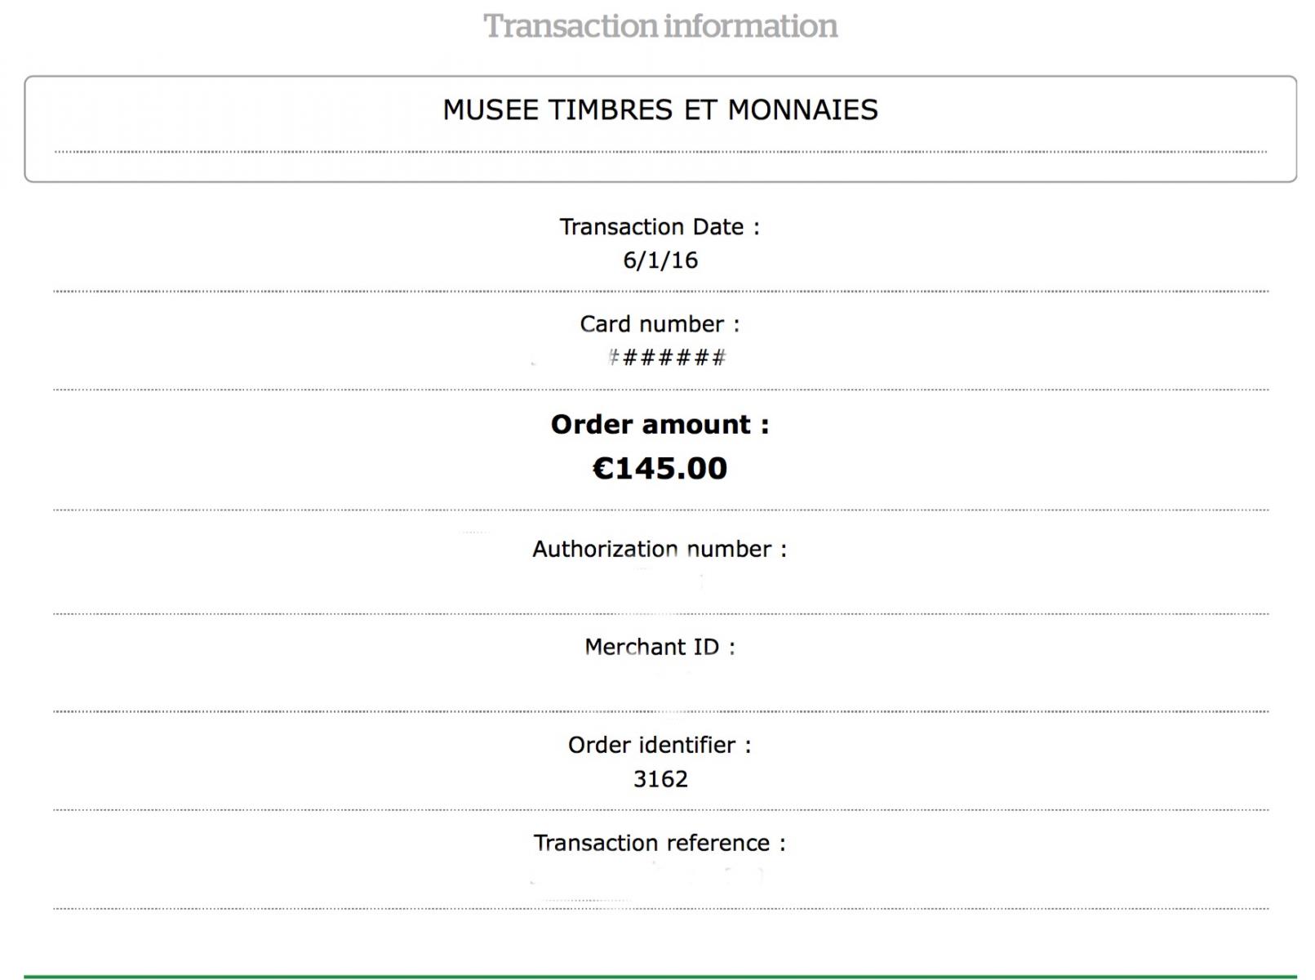
Task: Click the Authorization number label
Action: pos(660,549)
